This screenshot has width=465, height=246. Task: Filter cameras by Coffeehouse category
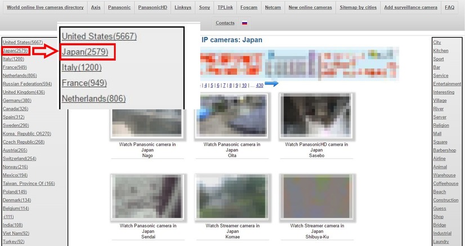pos(445,184)
